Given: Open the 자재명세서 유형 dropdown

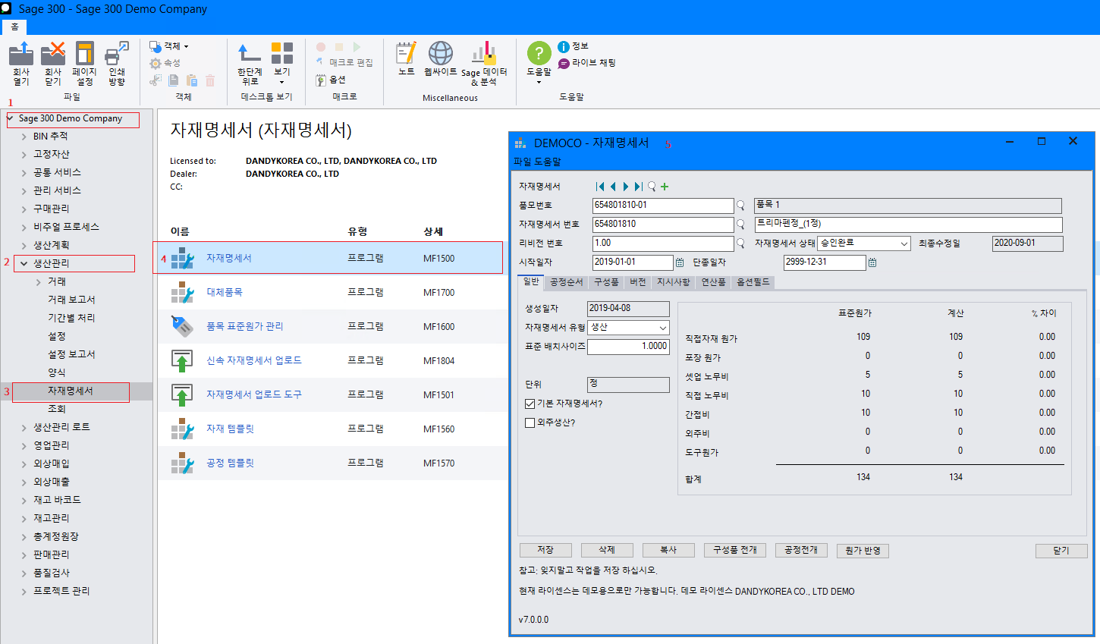Looking at the screenshot, I should click(x=662, y=328).
